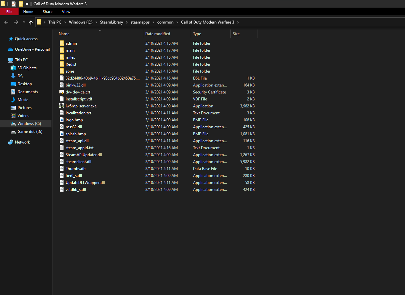Select the SteamAPIUpdater.dll file
Viewport: 405px width, 295px height.
pyautogui.click(x=84, y=155)
